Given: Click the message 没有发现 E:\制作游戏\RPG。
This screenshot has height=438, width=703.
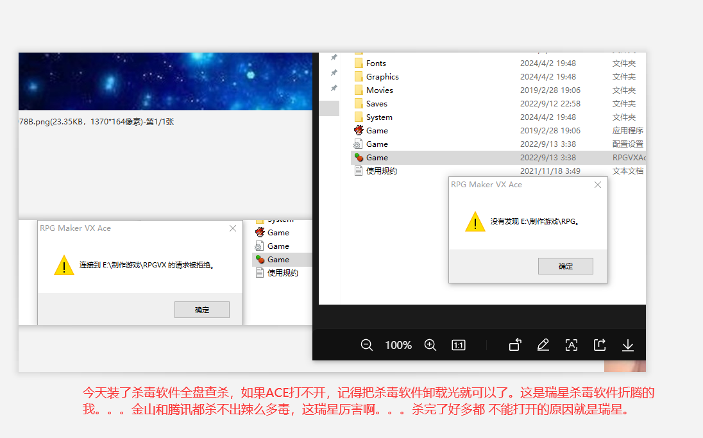Looking at the screenshot, I should tap(535, 221).
